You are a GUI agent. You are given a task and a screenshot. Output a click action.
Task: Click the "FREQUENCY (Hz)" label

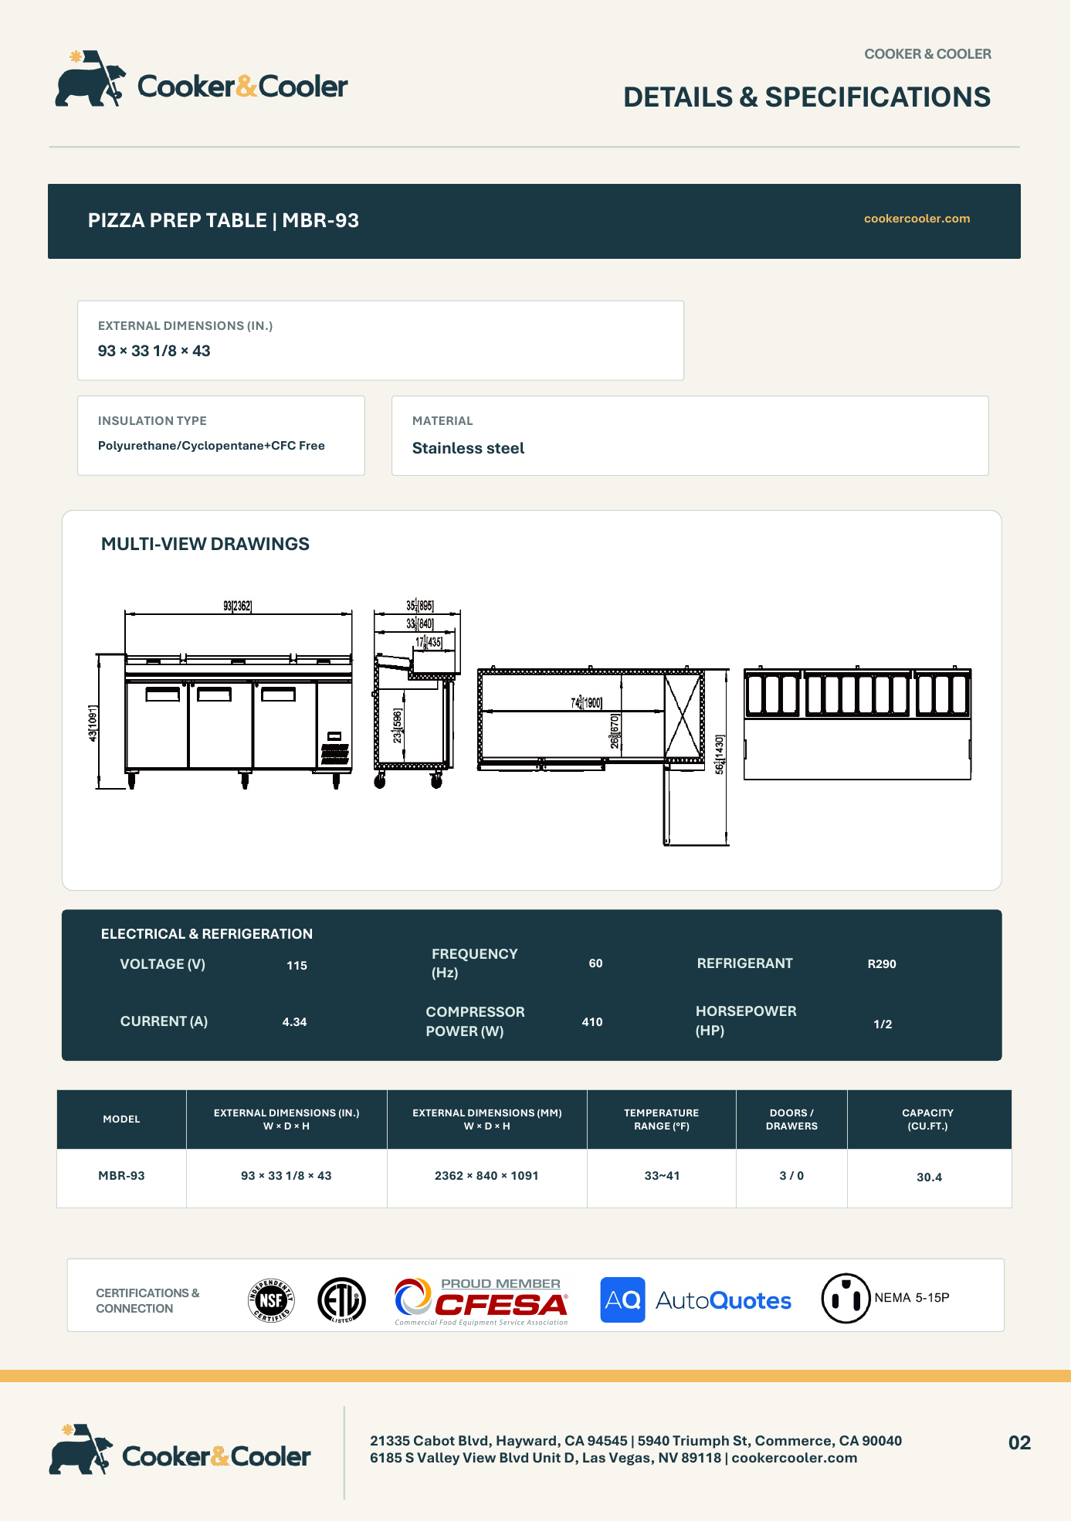coord(475,963)
